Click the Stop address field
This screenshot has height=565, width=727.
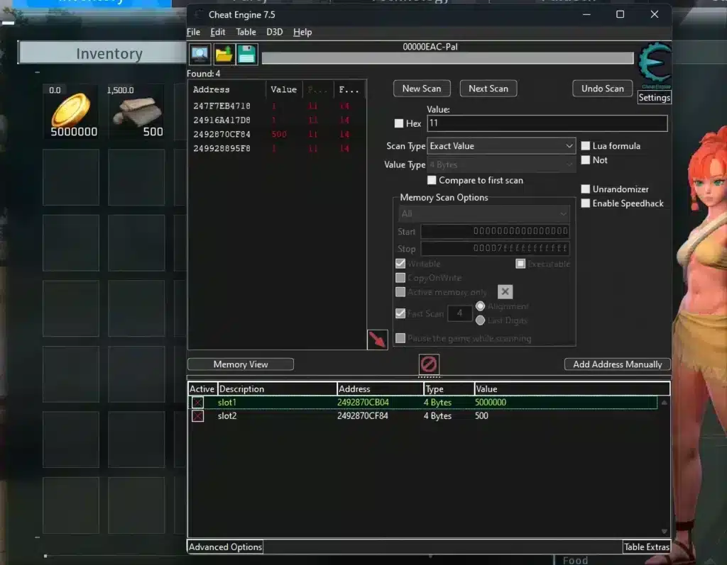coord(495,248)
